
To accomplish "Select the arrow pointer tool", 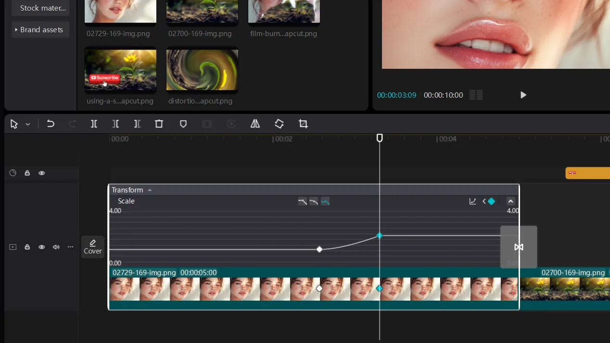I will coord(14,124).
